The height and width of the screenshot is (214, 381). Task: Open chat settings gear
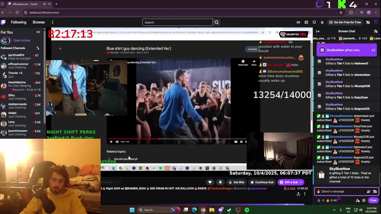364,201
